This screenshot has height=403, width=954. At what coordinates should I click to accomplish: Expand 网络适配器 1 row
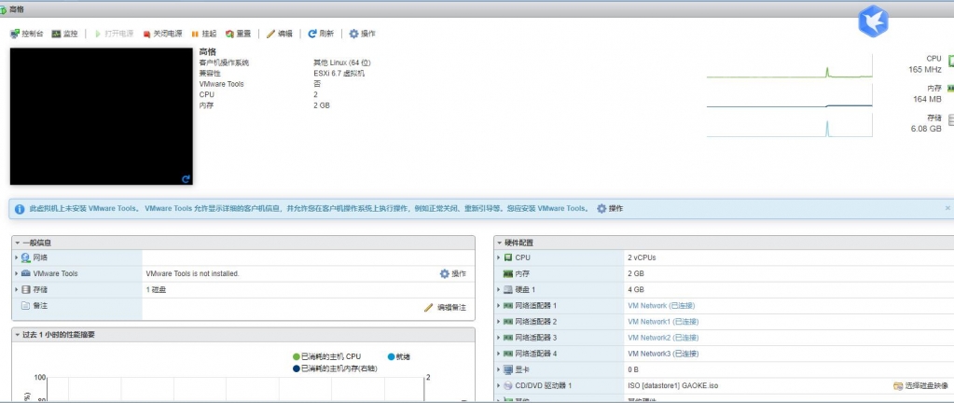point(499,306)
